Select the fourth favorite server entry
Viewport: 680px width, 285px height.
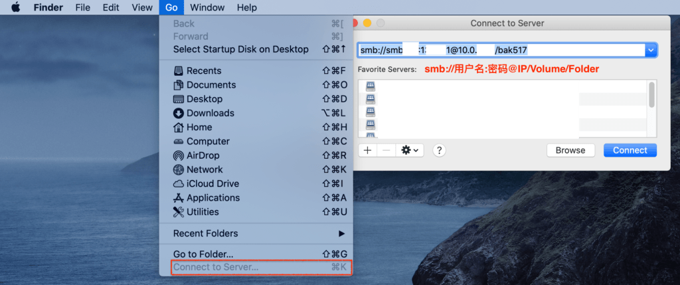[503, 125]
